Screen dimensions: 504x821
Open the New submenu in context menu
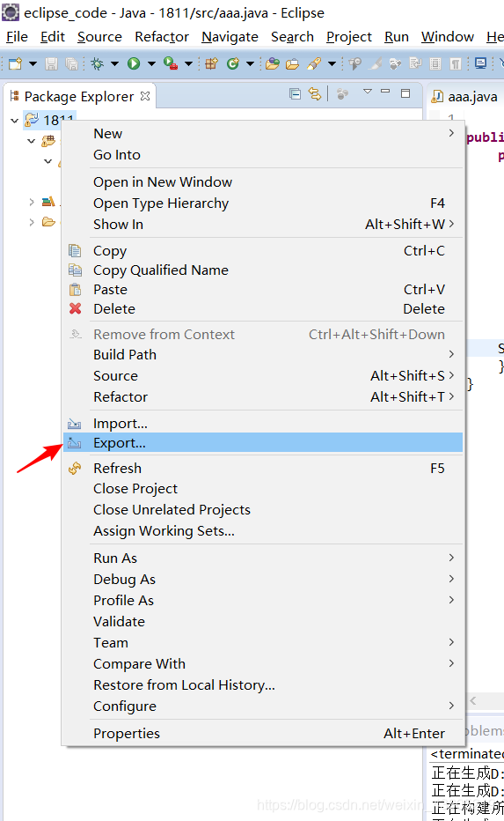[263, 134]
